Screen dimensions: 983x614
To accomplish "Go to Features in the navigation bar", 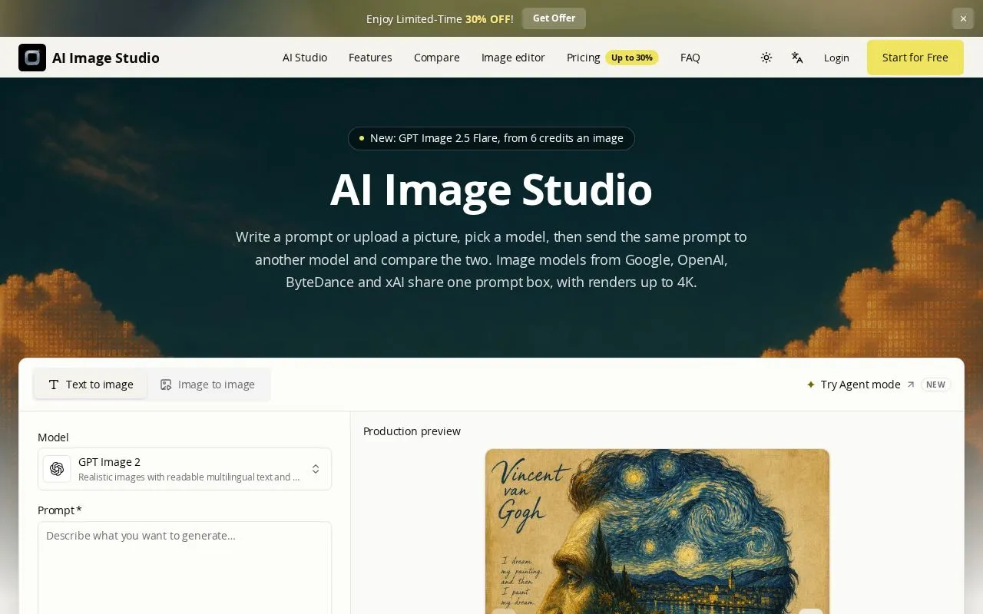I will click(x=370, y=58).
